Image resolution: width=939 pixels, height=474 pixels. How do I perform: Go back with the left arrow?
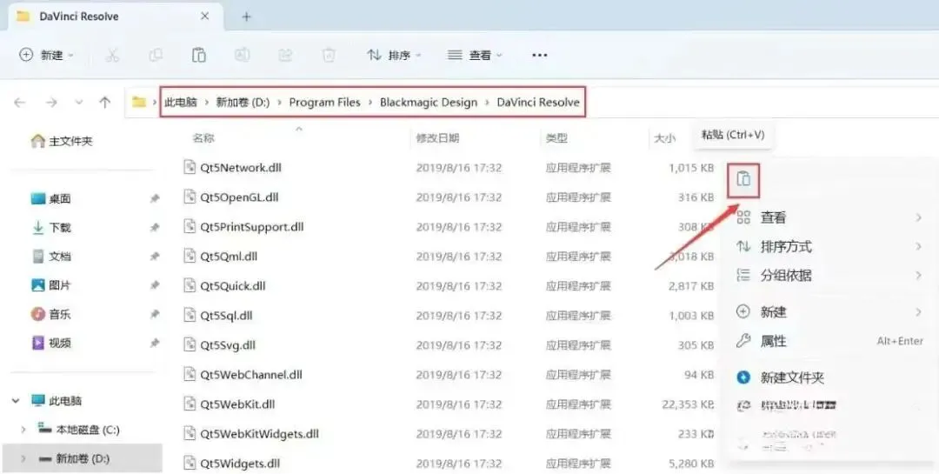click(20, 103)
